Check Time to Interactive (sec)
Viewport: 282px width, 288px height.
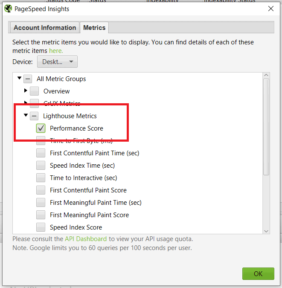[x=41, y=178]
